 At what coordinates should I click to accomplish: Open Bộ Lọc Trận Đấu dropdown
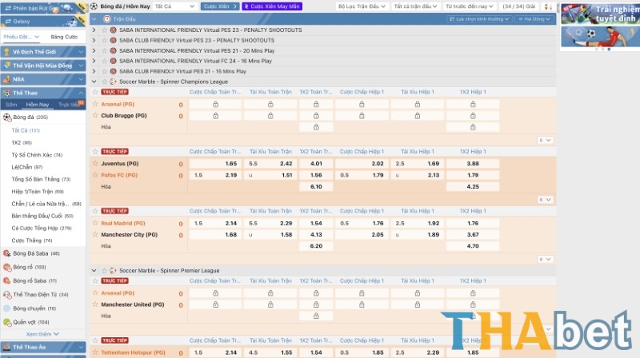pos(362,6)
